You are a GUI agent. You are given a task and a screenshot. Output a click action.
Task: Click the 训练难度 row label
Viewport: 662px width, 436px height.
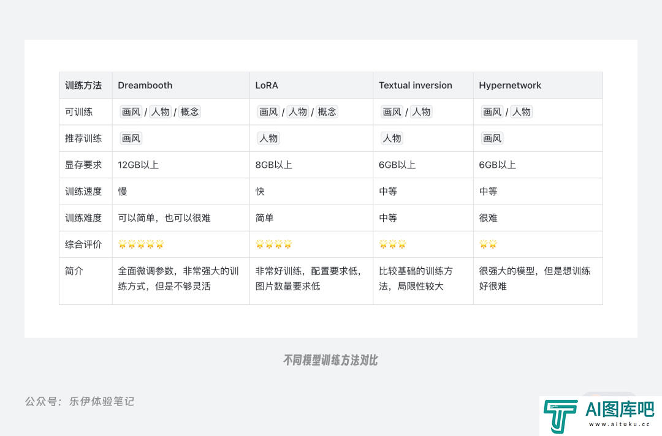tap(83, 218)
